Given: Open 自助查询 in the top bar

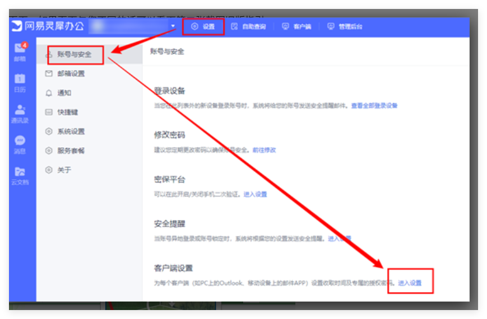Looking at the screenshot, I should click(x=248, y=27).
